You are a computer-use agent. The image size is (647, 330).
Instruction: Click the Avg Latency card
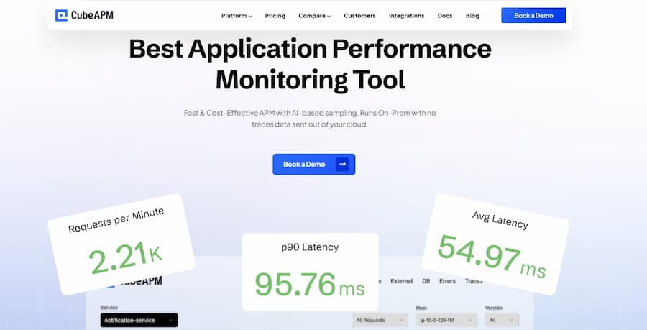(495, 244)
